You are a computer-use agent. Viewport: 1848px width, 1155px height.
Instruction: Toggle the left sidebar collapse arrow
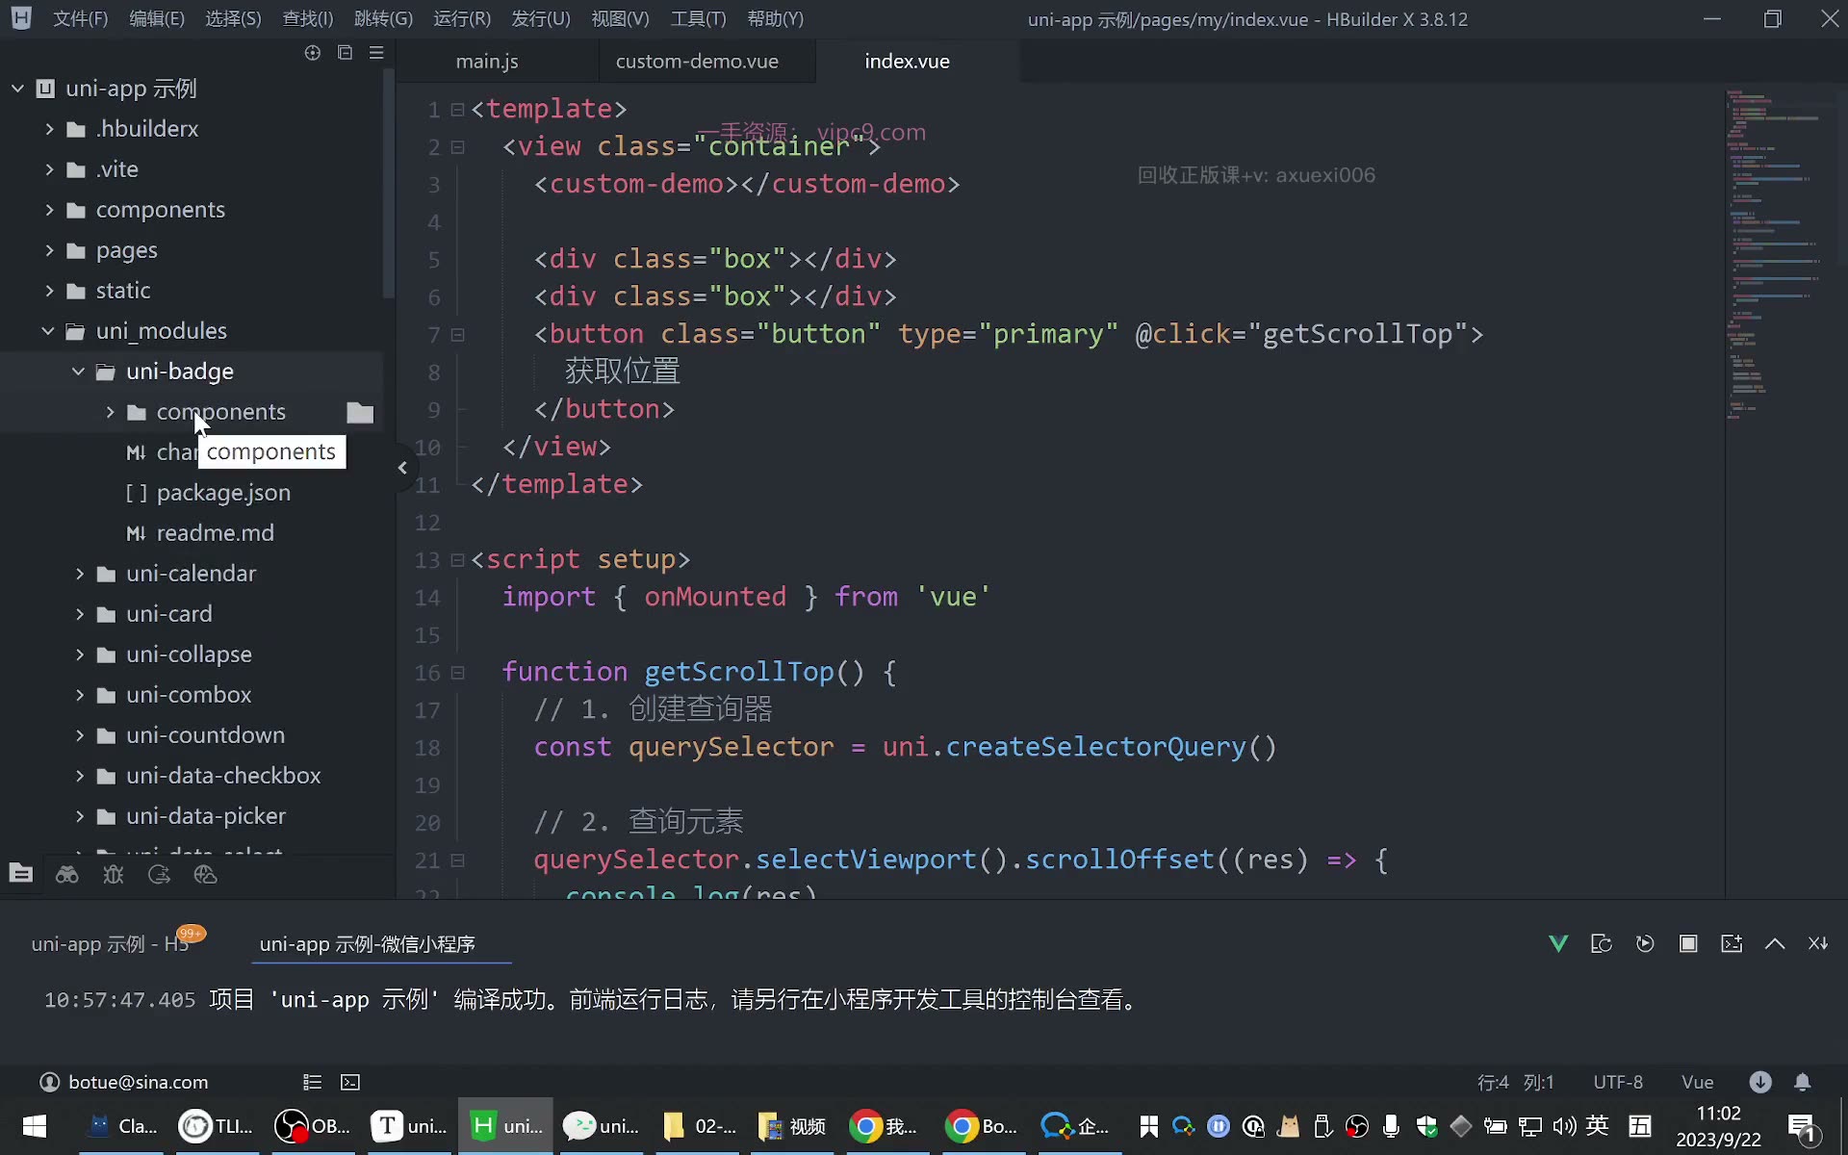[402, 468]
